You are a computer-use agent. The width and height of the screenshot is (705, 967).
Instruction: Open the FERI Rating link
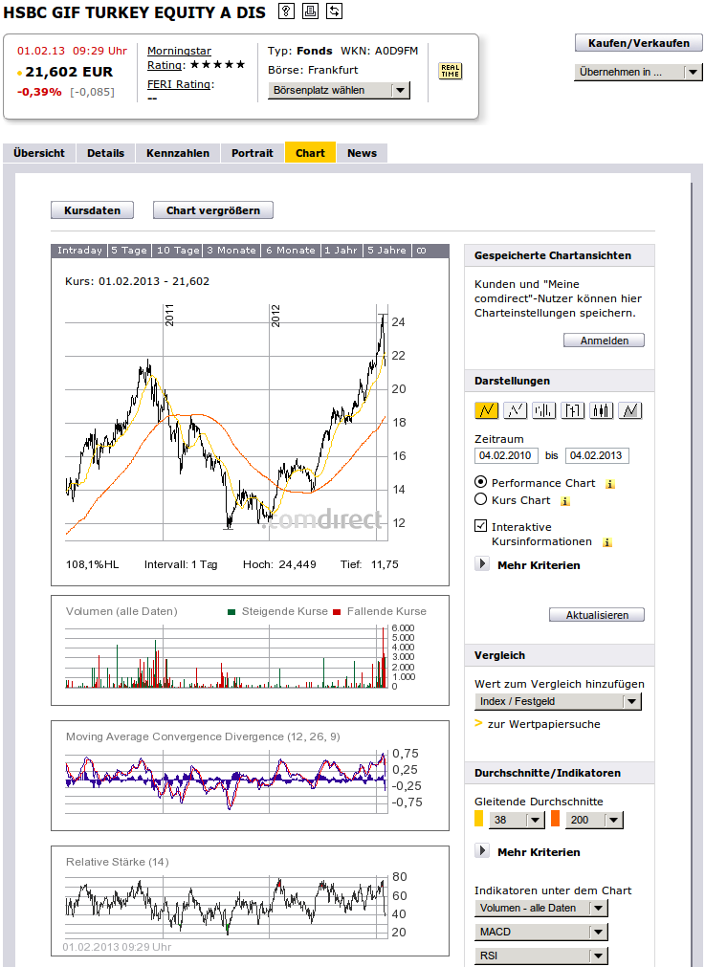pyautogui.click(x=180, y=84)
